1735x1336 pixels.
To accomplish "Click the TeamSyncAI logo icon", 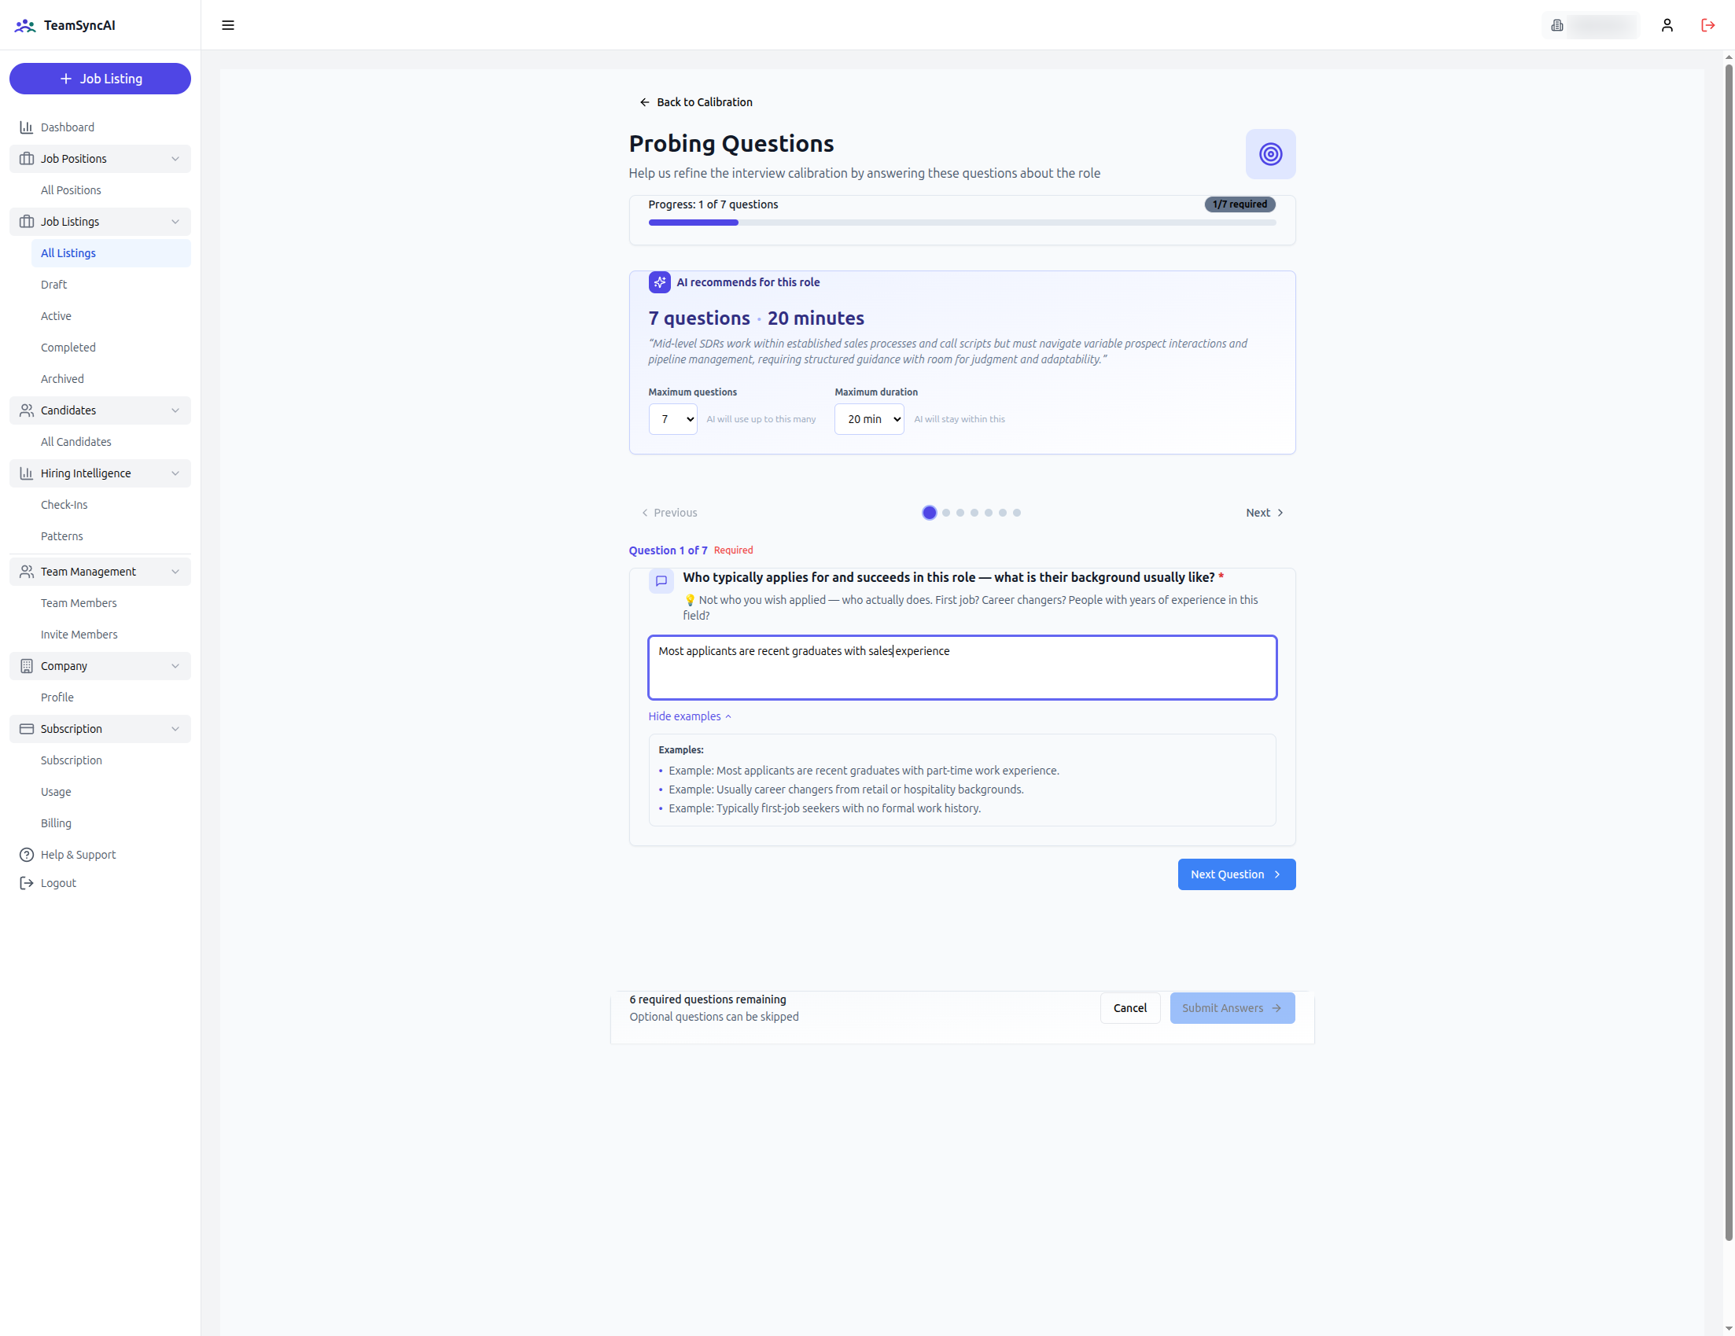I will (x=25, y=25).
